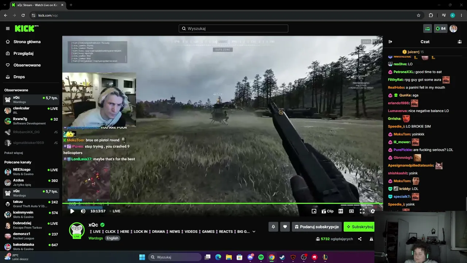Create a clip with Clip button

328,211
